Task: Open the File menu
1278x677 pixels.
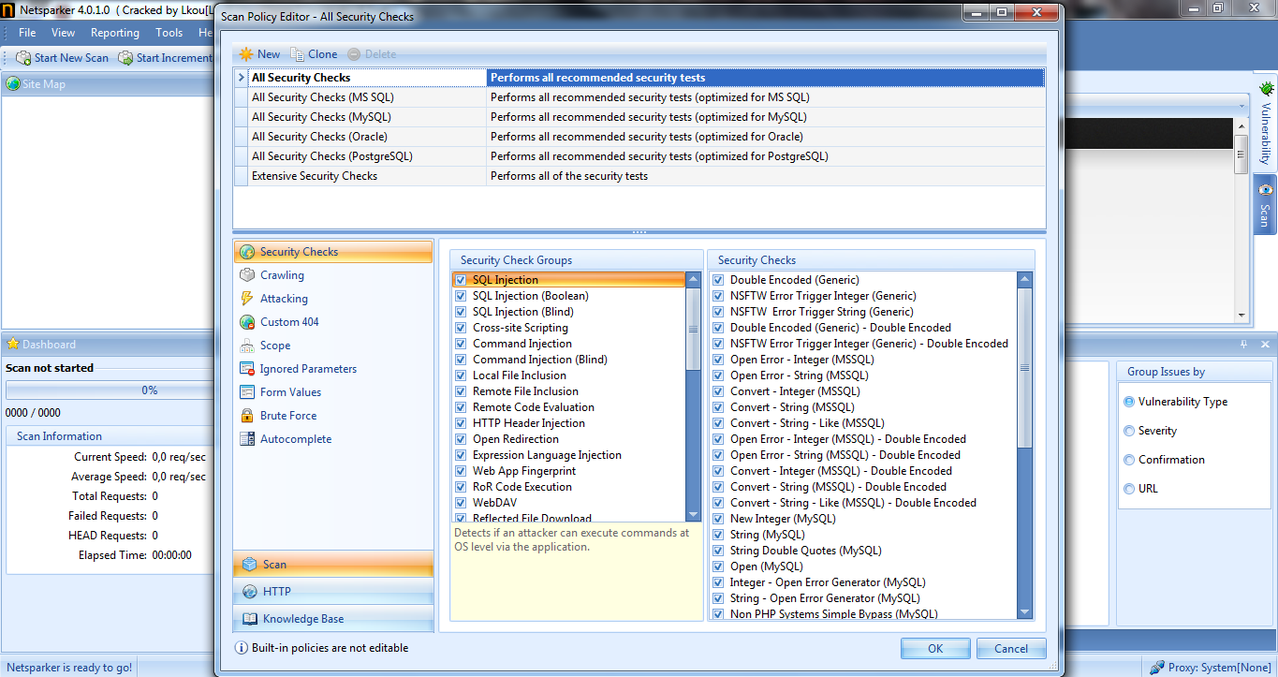Action: tap(27, 33)
